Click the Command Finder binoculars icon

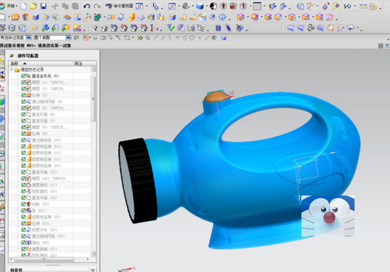pyautogui.click(x=108, y=6)
